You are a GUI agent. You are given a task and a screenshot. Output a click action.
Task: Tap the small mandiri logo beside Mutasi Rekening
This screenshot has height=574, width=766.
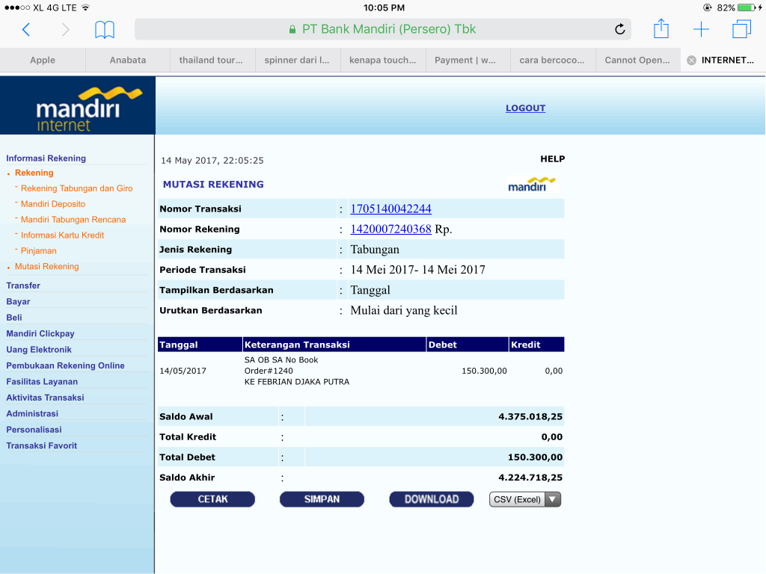tap(533, 185)
